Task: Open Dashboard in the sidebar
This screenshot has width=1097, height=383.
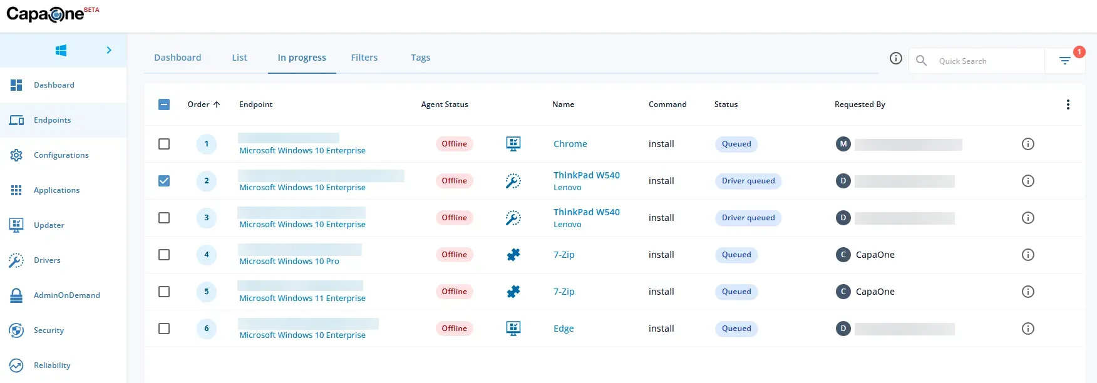Action: coord(63,85)
